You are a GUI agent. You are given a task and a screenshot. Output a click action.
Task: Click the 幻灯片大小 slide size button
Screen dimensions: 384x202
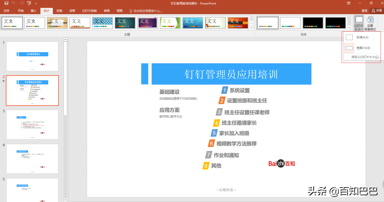[359, 23]
